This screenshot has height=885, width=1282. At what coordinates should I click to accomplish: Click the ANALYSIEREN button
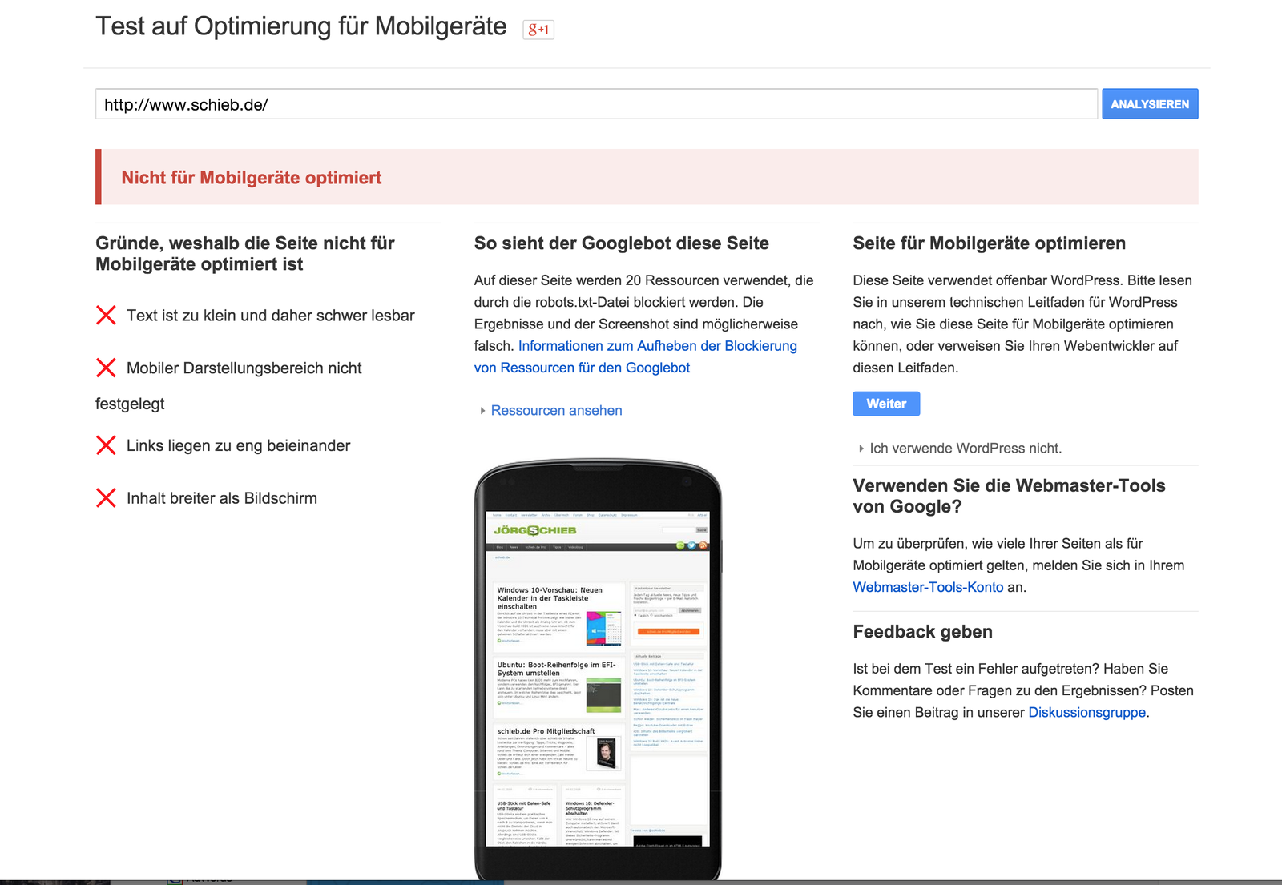1150,104
